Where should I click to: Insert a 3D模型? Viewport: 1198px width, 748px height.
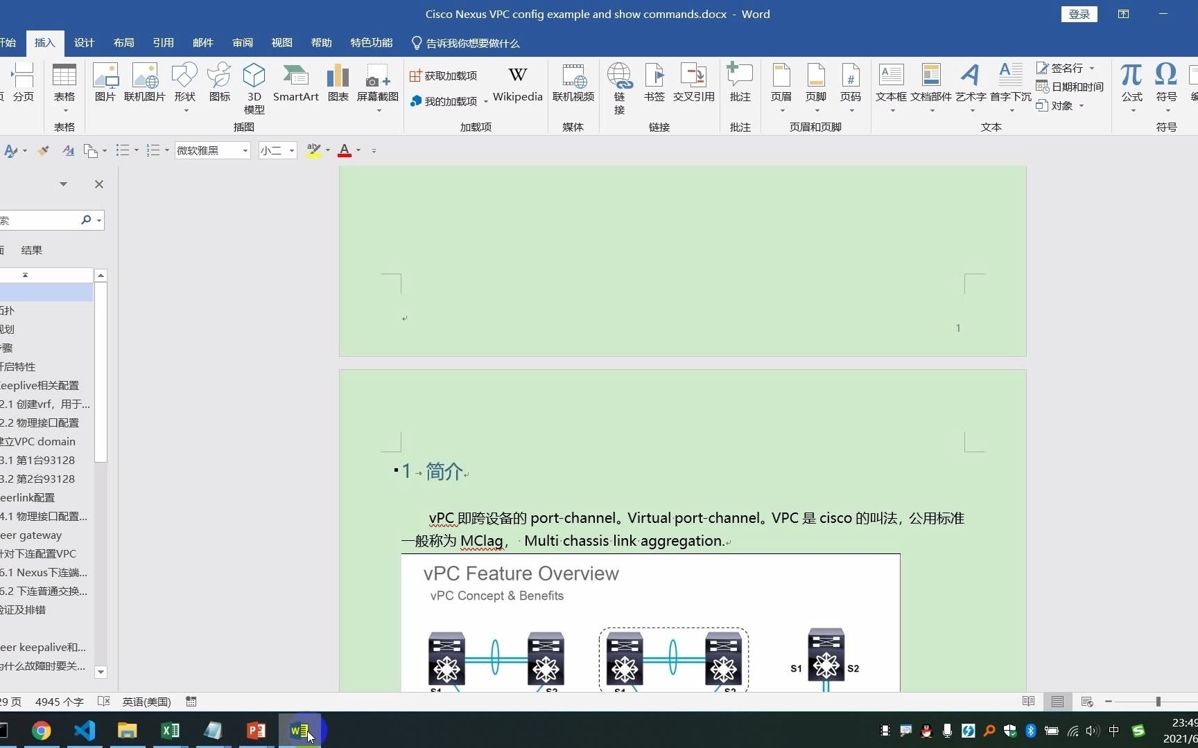(254, 89)
